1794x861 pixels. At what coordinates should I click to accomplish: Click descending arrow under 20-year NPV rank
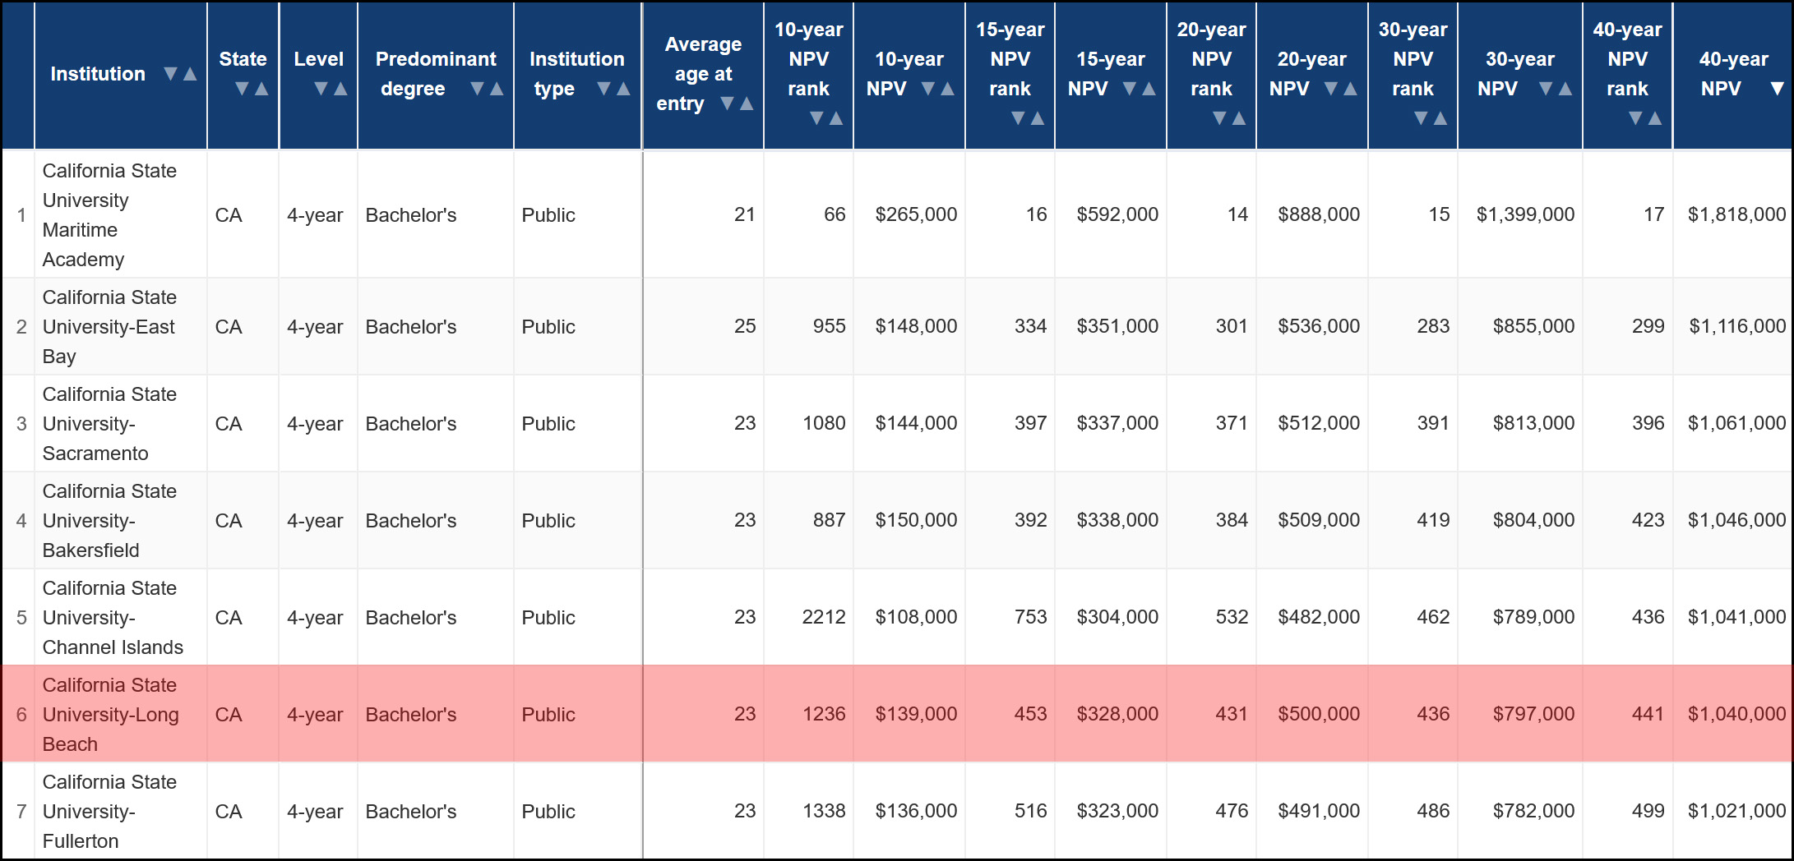pos(1219,118)
